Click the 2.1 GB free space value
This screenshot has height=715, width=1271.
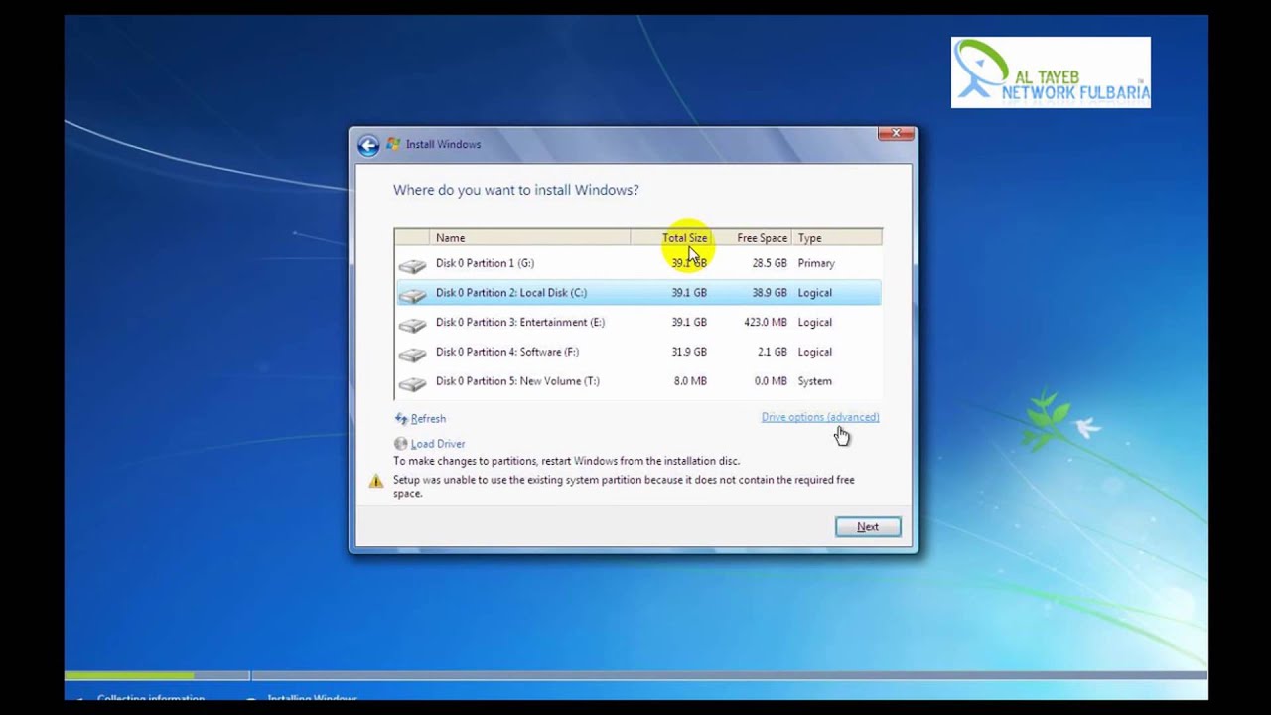click(773, 352)
